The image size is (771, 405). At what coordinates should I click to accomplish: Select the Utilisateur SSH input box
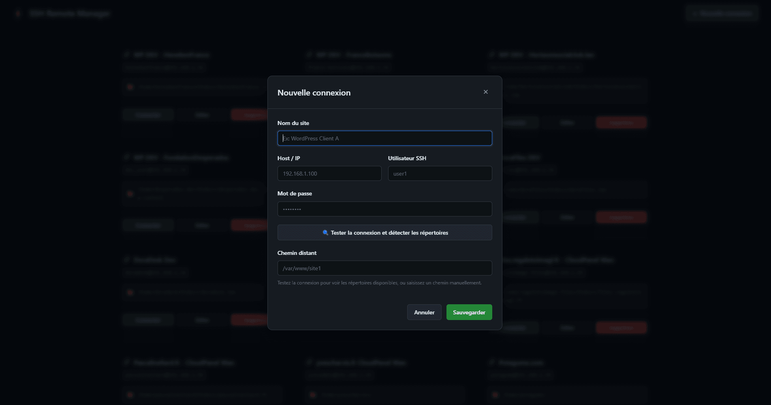[440, 174]
